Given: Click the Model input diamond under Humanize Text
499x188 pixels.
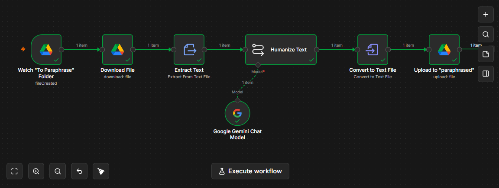Looking at the screenshot, I should point(258,65).
